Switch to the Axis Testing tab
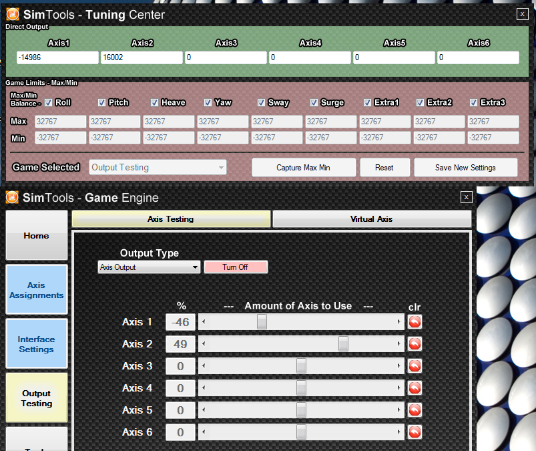The width and height of the screenshot is (536, 451). point(171,219)
